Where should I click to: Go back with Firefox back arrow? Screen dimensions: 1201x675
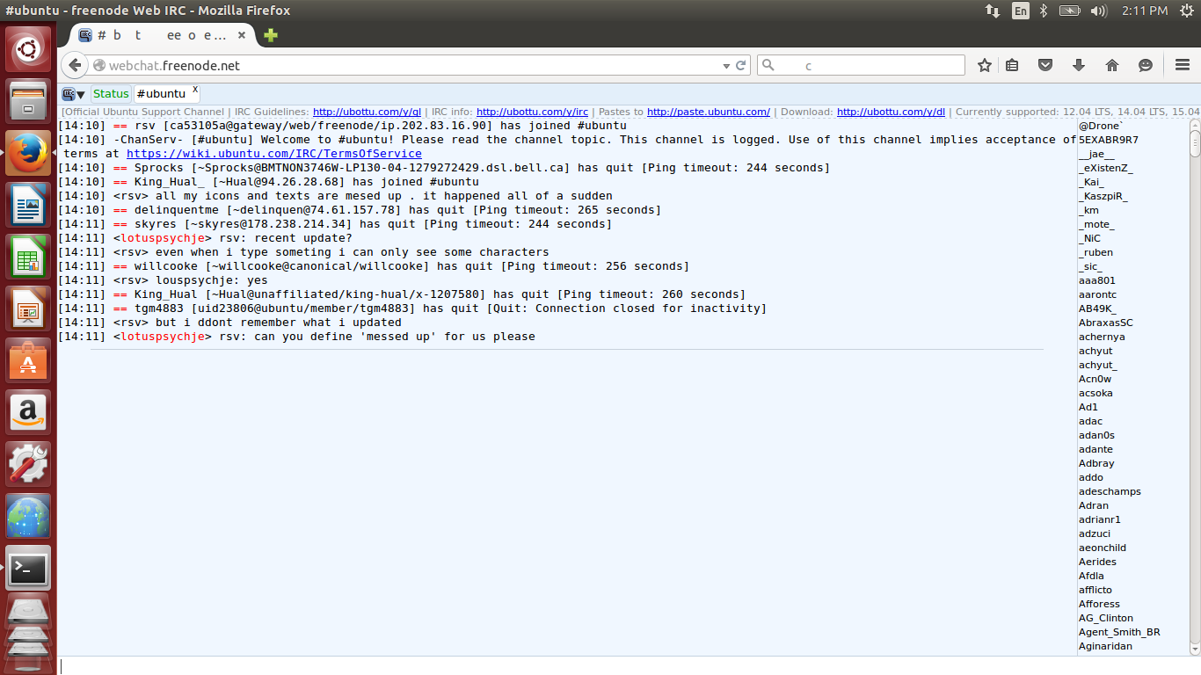click(76, 65)
